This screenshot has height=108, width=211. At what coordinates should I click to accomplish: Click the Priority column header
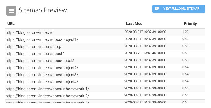pos(190,23)
